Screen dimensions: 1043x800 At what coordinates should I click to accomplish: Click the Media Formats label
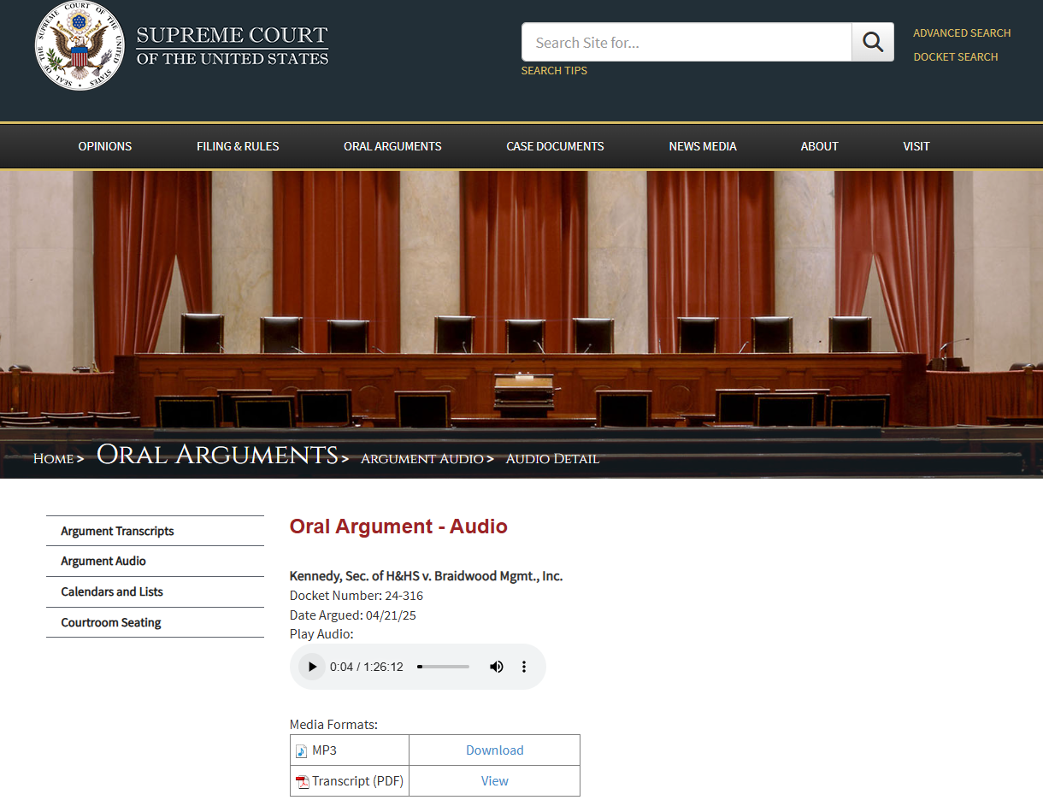333,725
